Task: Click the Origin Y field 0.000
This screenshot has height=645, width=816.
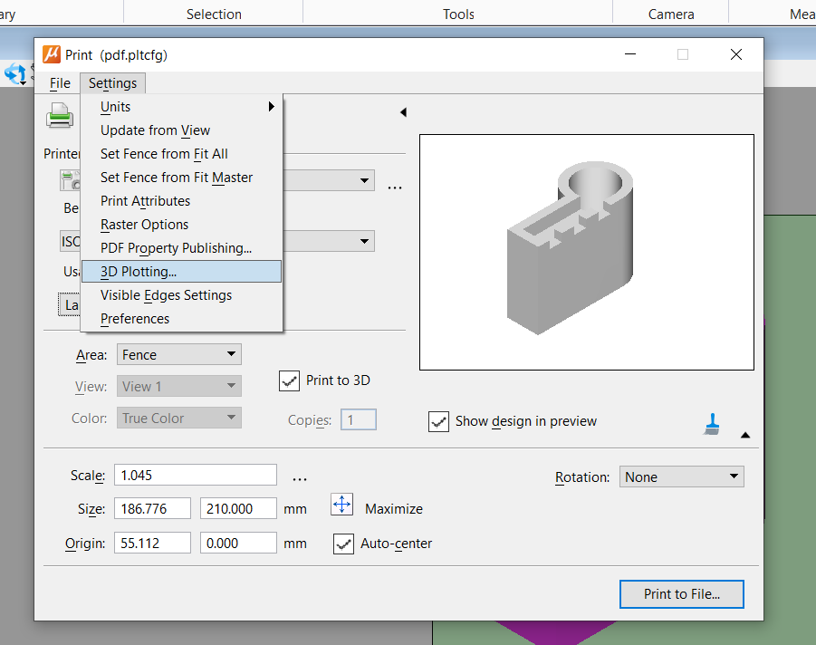Action: coord(238,543)
